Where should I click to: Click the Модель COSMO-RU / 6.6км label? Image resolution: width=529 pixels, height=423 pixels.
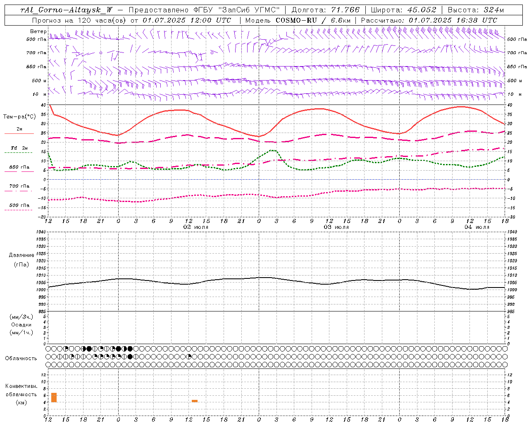coord(298,20)
